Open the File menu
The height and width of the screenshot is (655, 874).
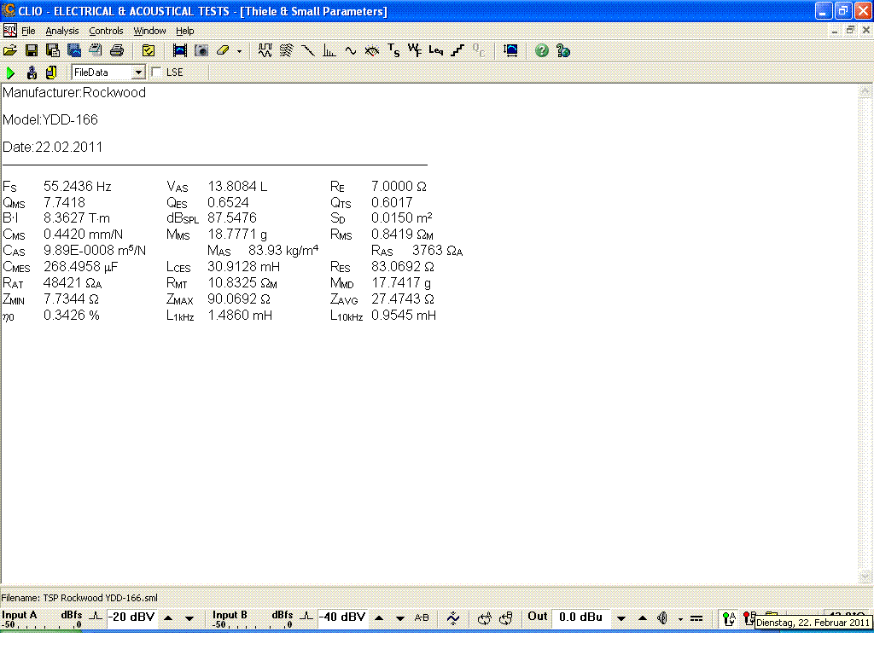pos(28,31)
